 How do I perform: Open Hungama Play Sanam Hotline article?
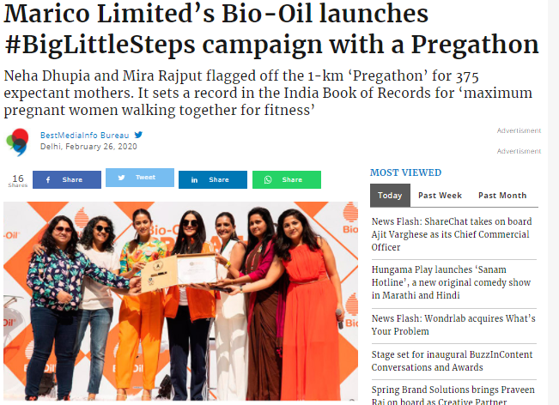pos(452,282)
